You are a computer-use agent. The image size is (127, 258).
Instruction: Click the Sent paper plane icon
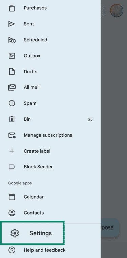(12, 24)
